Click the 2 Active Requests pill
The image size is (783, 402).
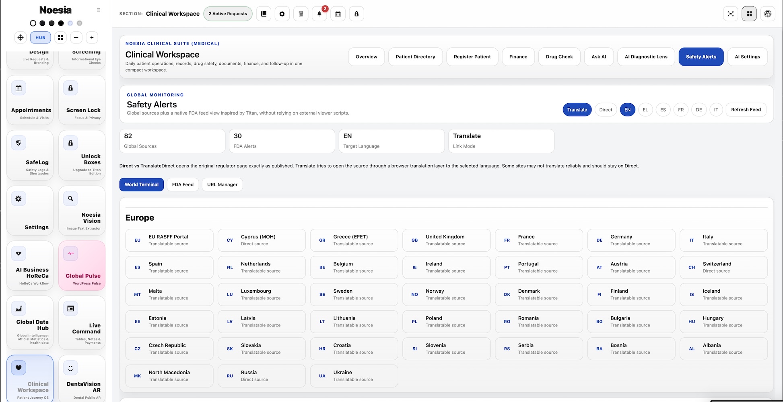[228, 14]
